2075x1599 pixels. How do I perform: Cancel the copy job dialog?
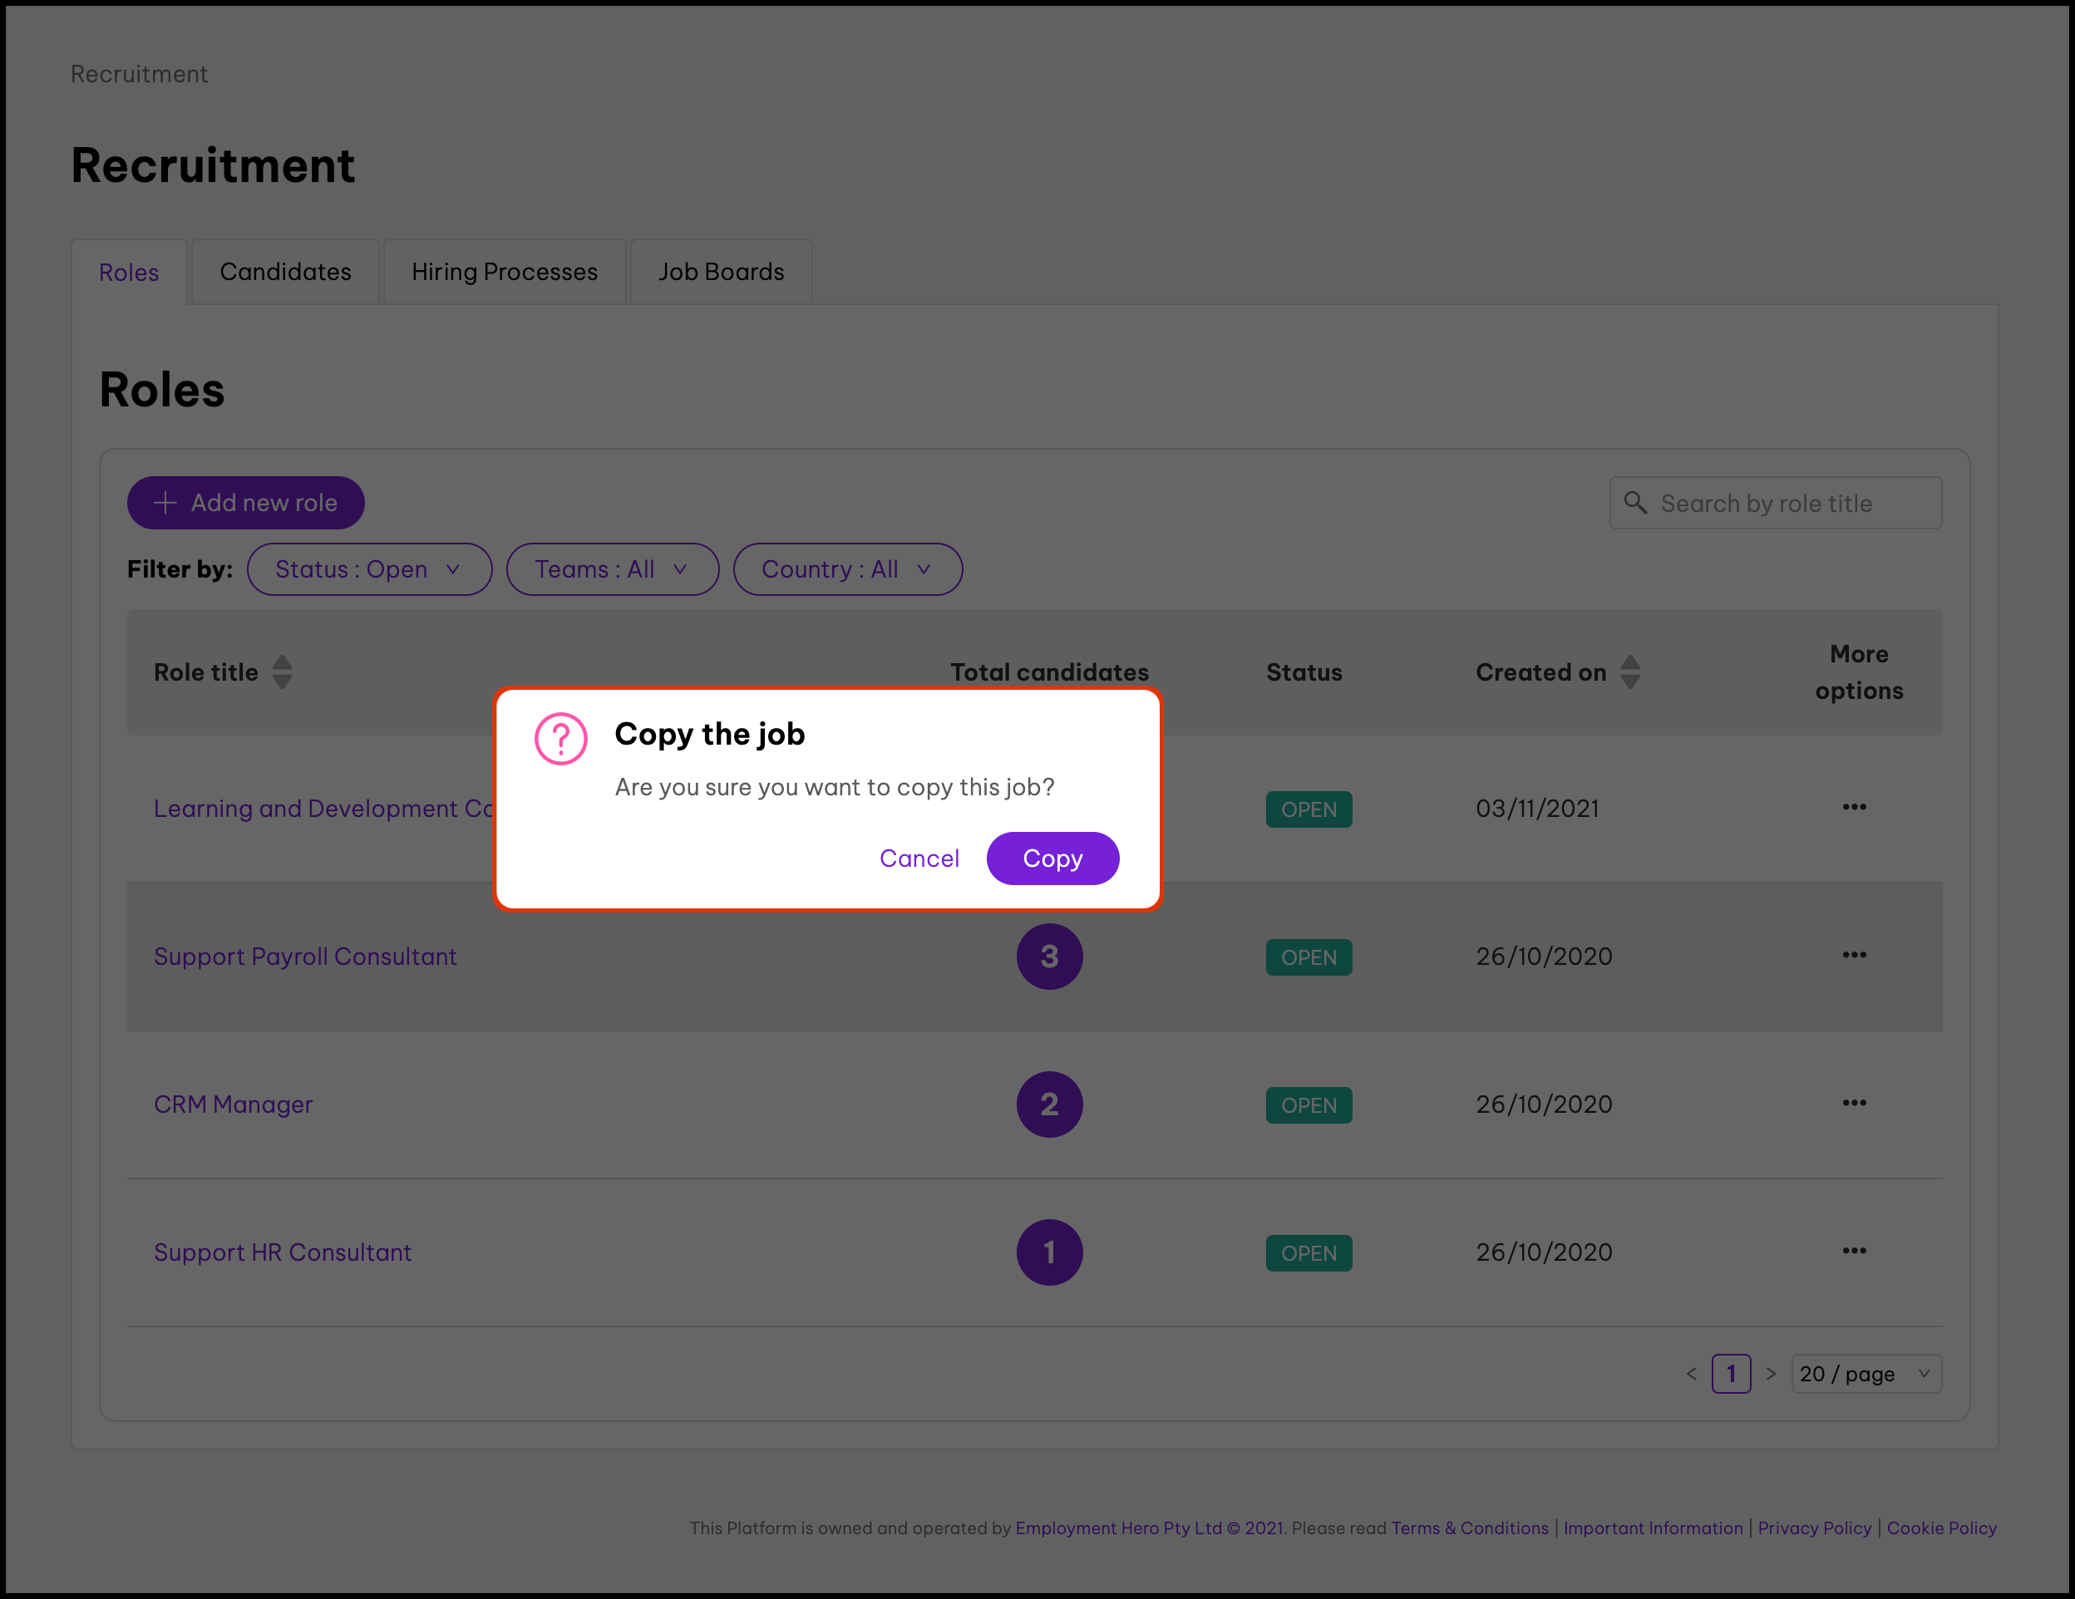click(919, 859)
